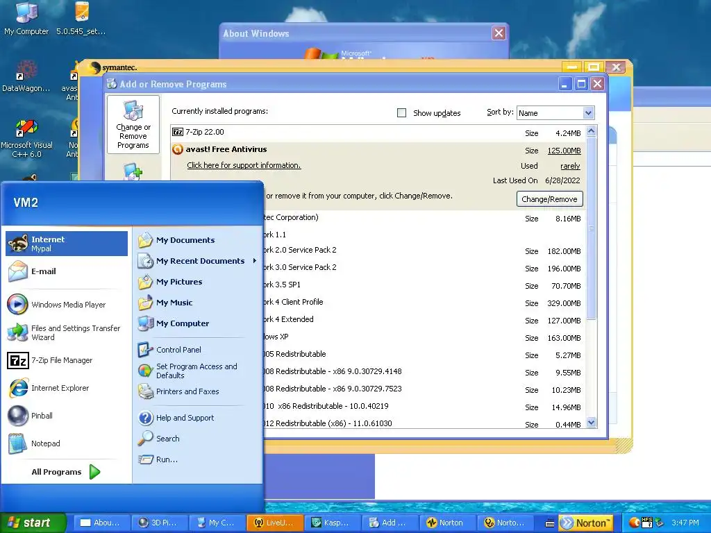Click the Norton toolbar in taskbar
The height and width of the screenshot is (533, 711).
585,523
